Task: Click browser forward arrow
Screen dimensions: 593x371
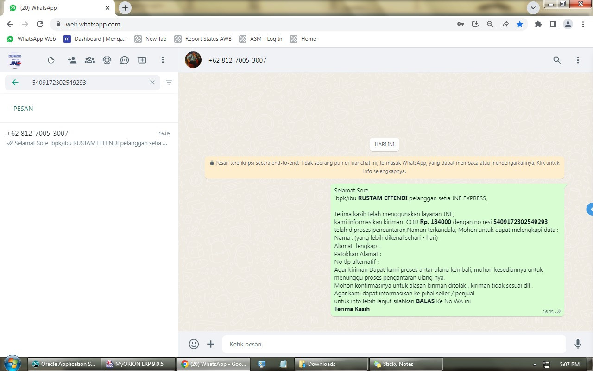Action: [25, 24]
